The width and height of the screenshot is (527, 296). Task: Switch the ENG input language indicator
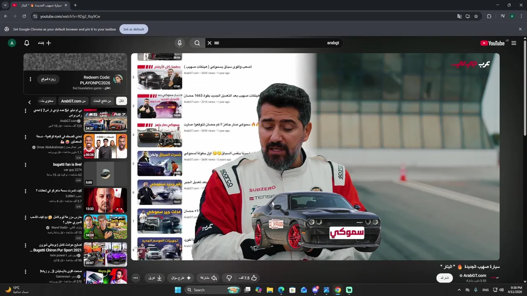[485, 290]
